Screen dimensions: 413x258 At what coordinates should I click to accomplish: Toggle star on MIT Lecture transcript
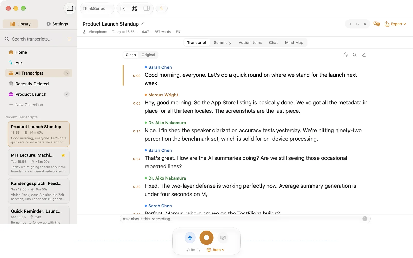point(63,155)
